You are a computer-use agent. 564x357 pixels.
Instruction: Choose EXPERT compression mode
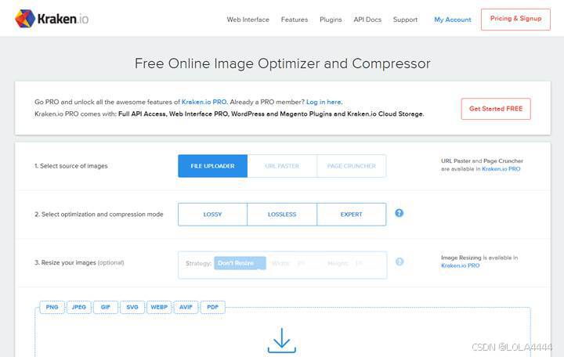tap(352, 215)
